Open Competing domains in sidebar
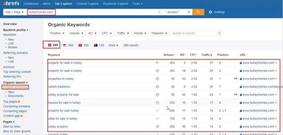 (x=17, y=106)
